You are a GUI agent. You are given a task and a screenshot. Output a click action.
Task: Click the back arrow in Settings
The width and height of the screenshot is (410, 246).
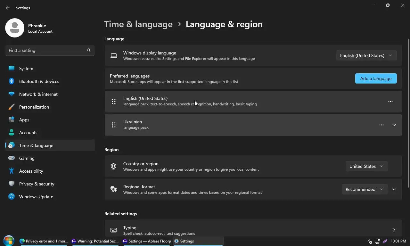8,8
